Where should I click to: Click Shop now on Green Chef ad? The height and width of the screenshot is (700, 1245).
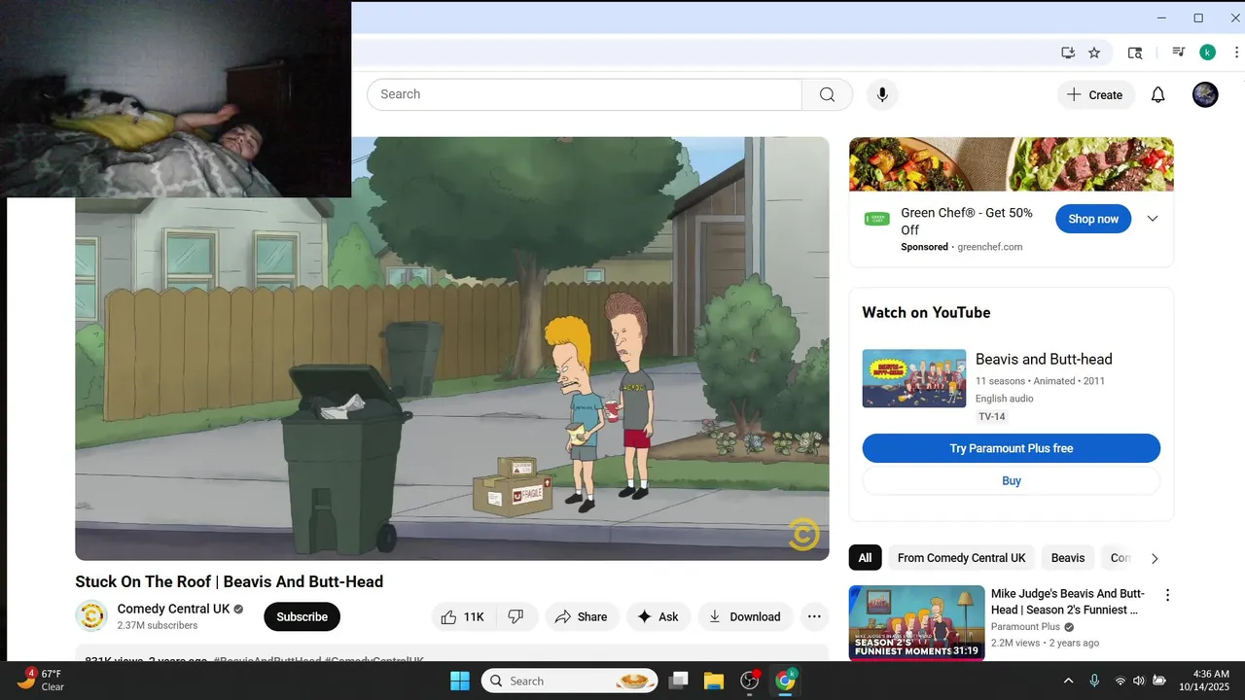pyautogui.click(x=1093, y=219)
